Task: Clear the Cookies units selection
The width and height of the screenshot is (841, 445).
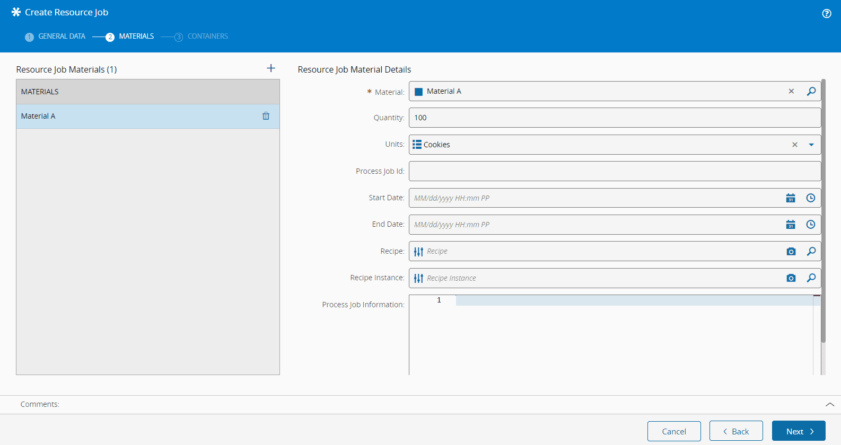Action: [x=794, y=145]
